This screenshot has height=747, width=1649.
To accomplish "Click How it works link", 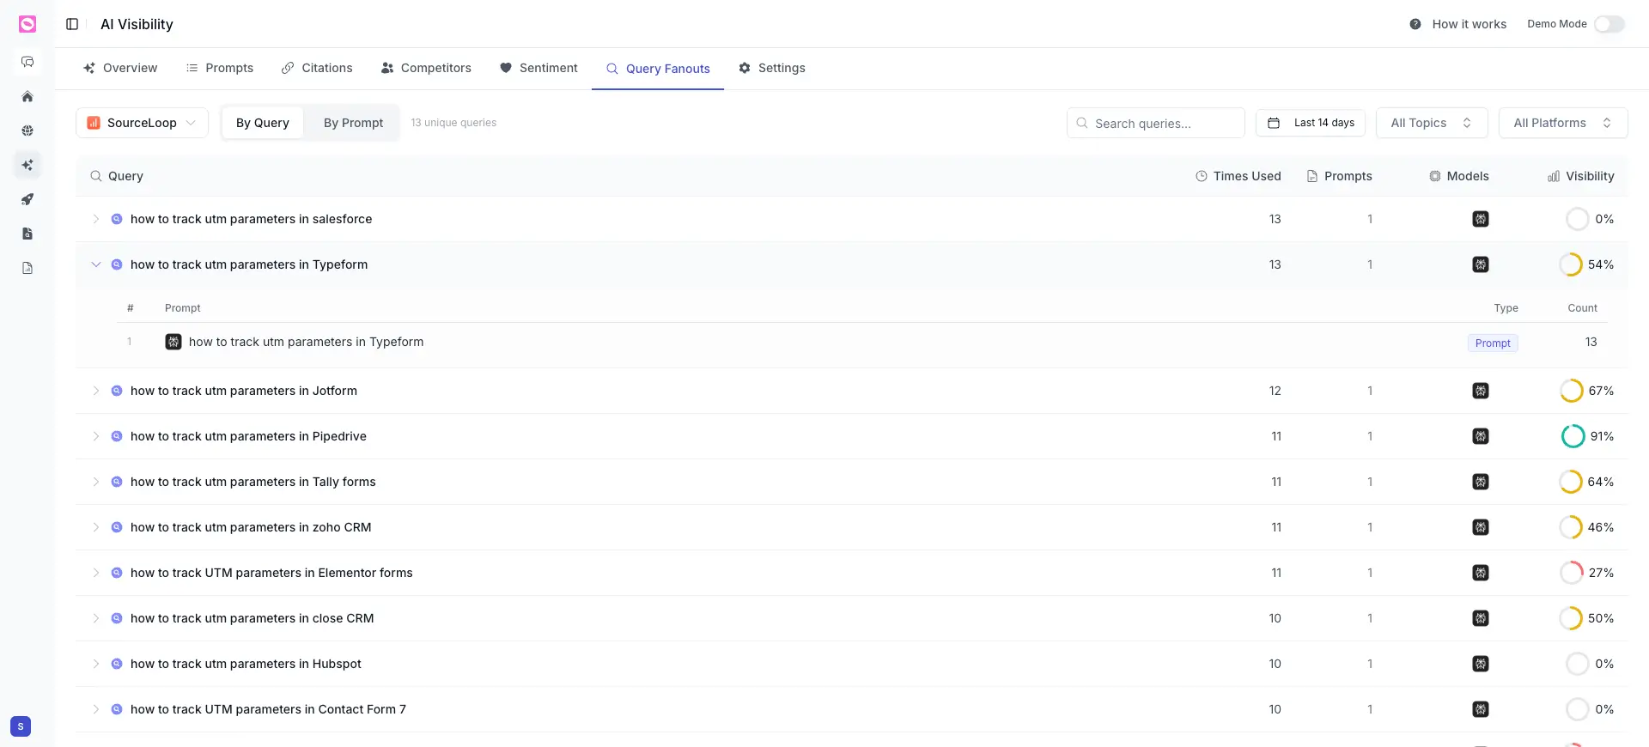I will (1469, 24).
